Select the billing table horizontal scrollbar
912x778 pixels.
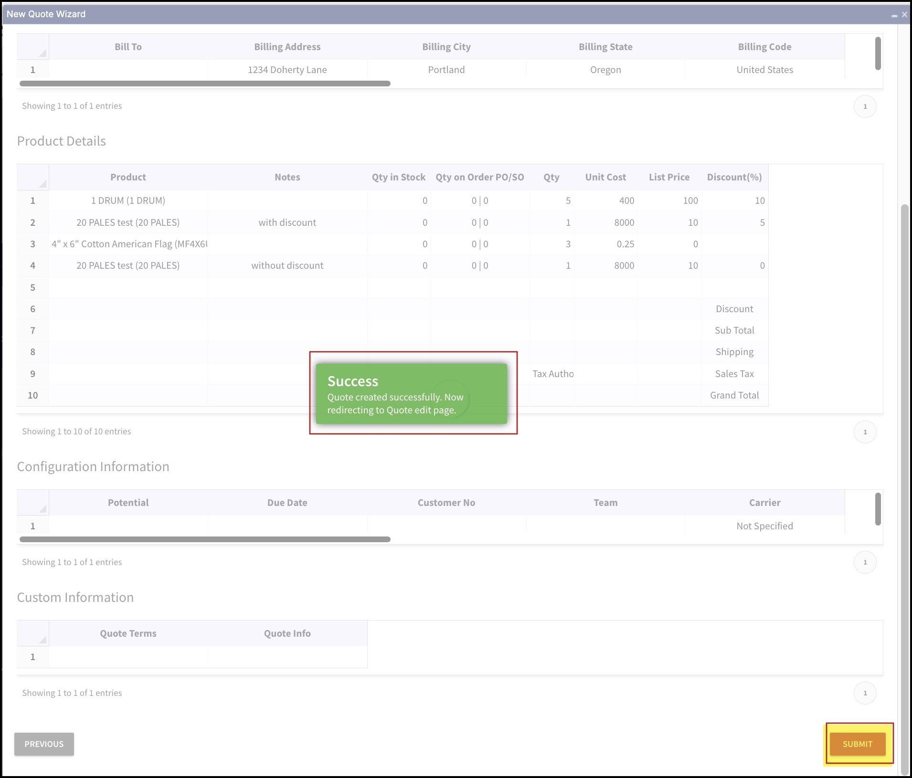point(205,84)
